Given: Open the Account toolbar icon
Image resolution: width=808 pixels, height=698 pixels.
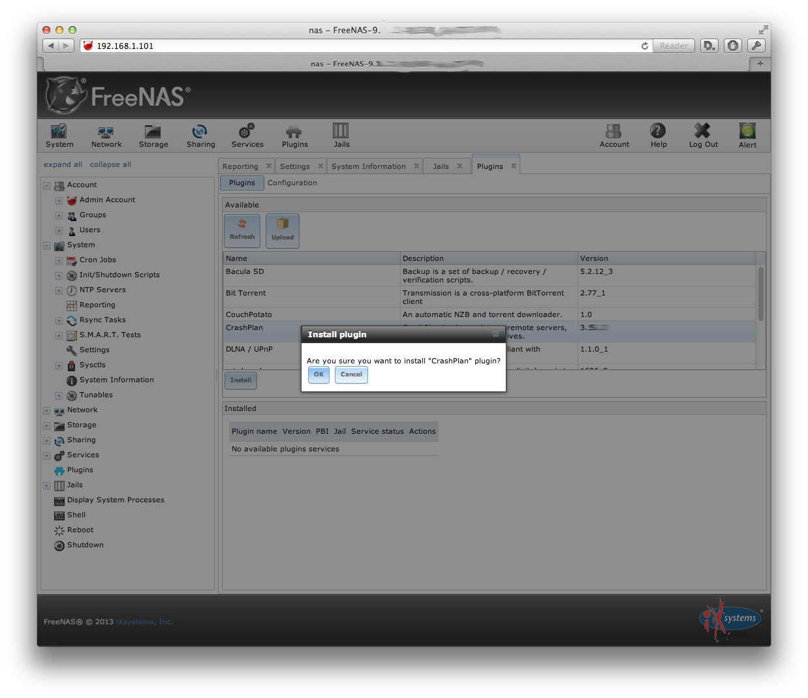Looking at the screenshot, I should tap(614, 136).
